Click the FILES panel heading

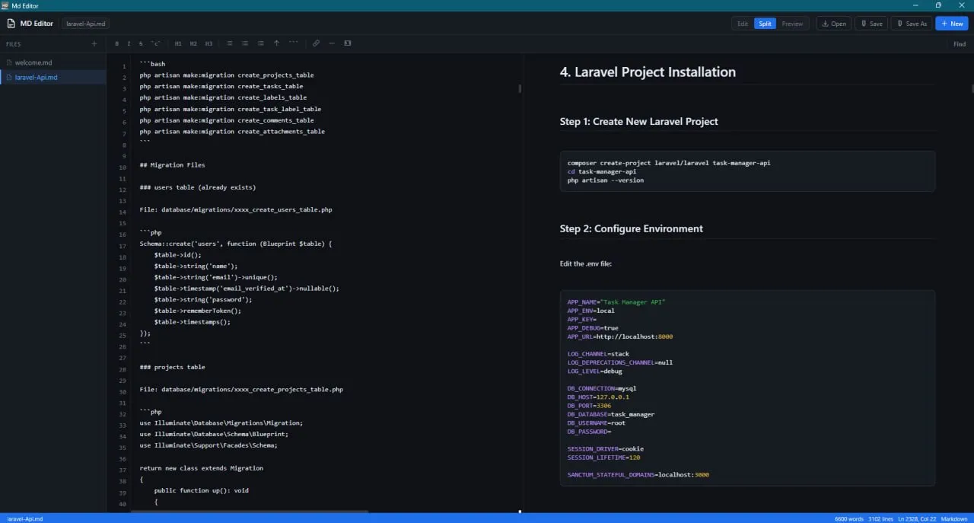[x=14, y=44]
